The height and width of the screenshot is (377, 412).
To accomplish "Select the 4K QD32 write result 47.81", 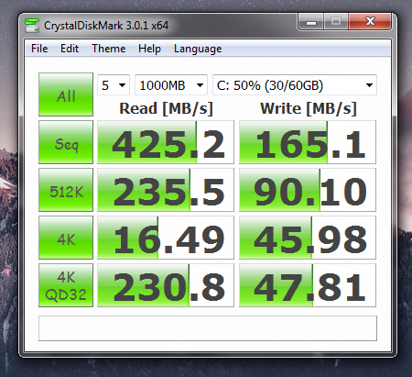I will [x=308, y=285].
